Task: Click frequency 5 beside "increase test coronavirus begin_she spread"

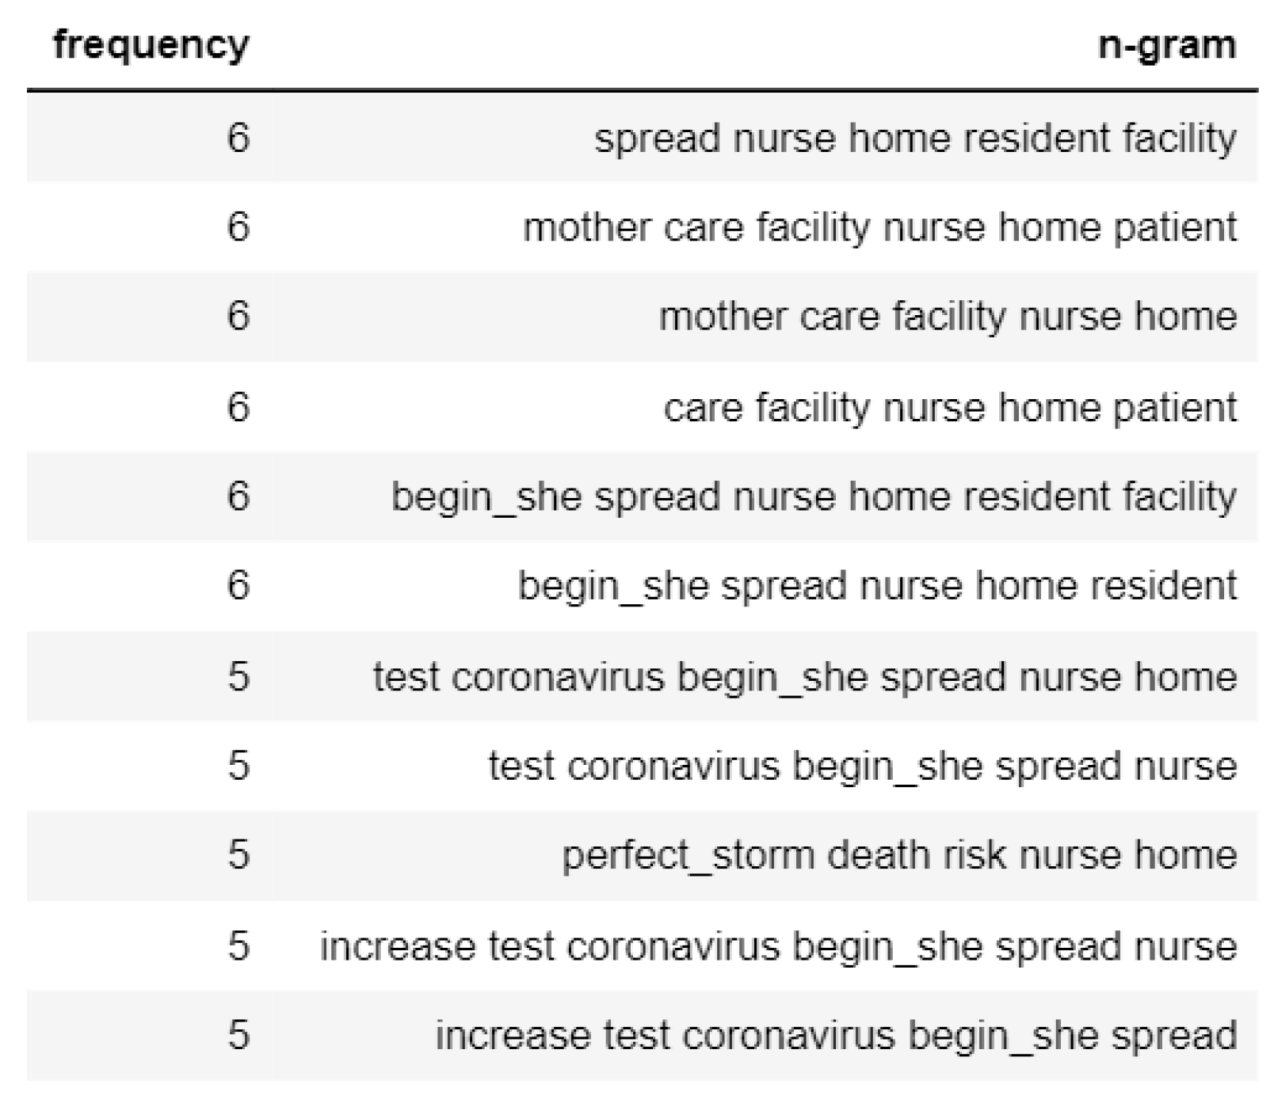Action: tap(238, 1036)
